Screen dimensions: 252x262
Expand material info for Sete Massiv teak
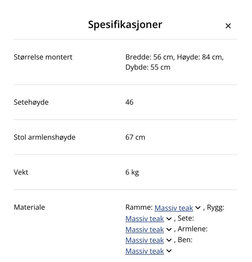[x=169, y=230]
